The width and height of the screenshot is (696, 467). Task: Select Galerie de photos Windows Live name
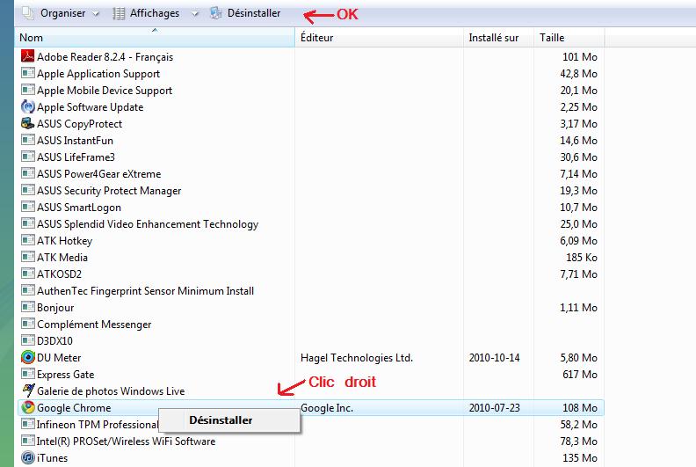[x=111, y=391]
